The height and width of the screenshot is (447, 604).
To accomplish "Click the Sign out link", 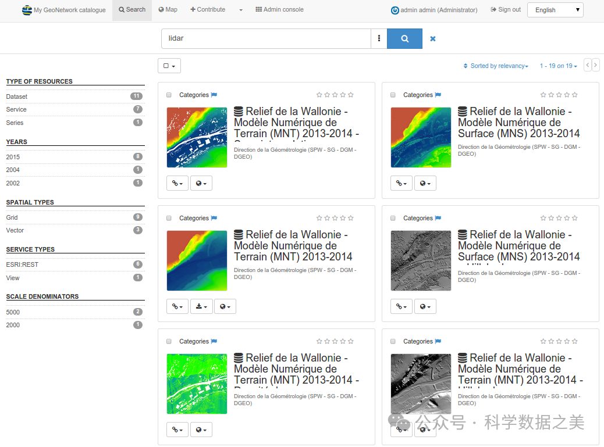I will [x=506, y=10].
